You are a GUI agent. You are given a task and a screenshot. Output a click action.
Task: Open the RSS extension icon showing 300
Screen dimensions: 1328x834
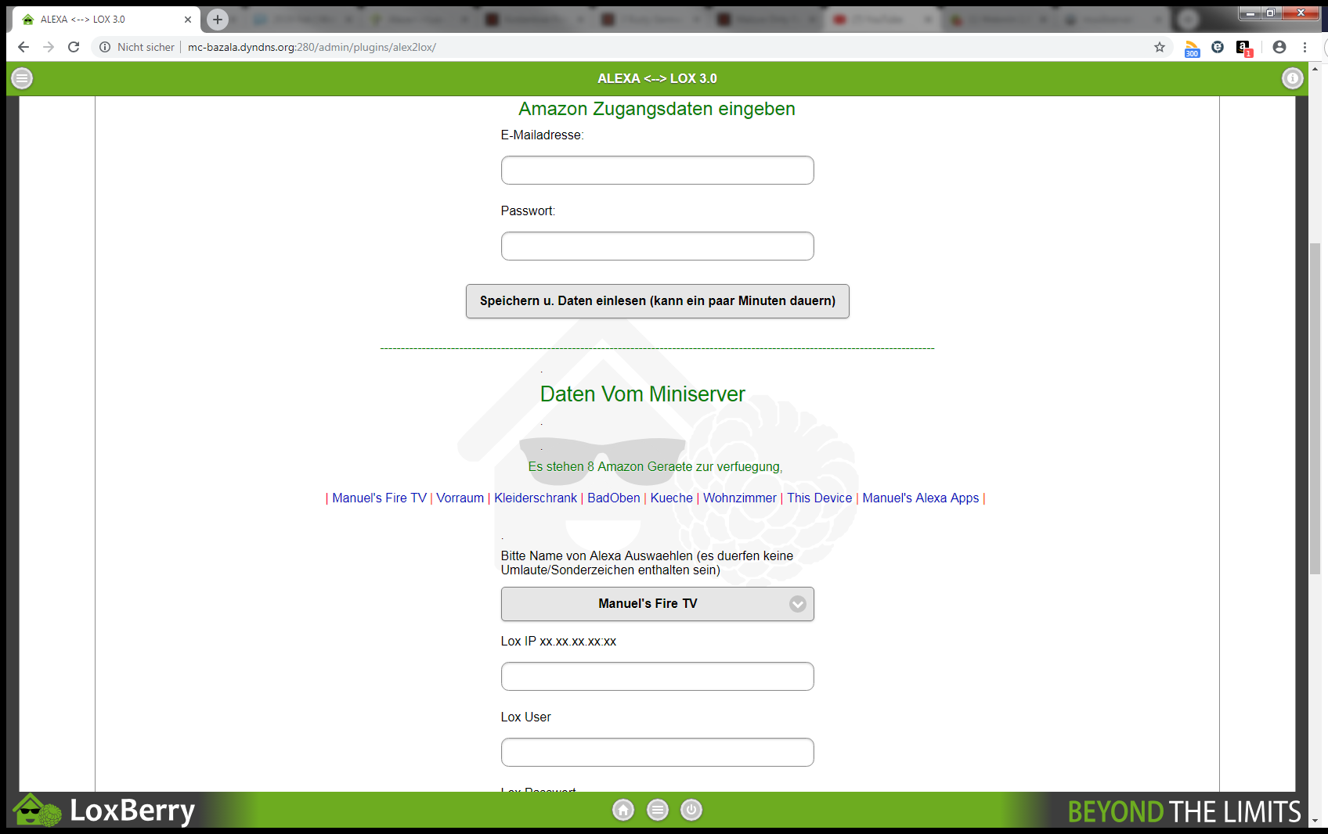(x=1192, y=48)
